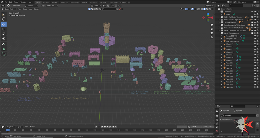Pin the Cylinder properties context
260x138 pixels.
coord(257,111)
